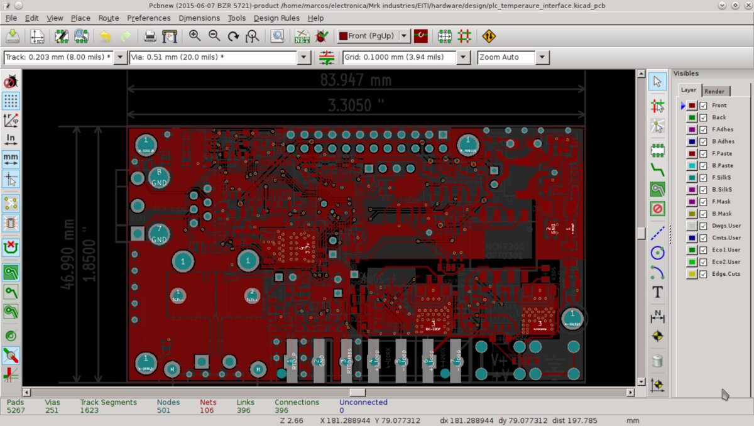Switch to the Layer tab
The image size is (754, 426).
click(689, 90)
